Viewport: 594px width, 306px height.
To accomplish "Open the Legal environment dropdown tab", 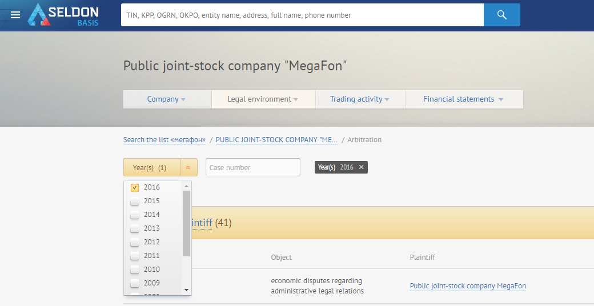I will coord(263,99).
